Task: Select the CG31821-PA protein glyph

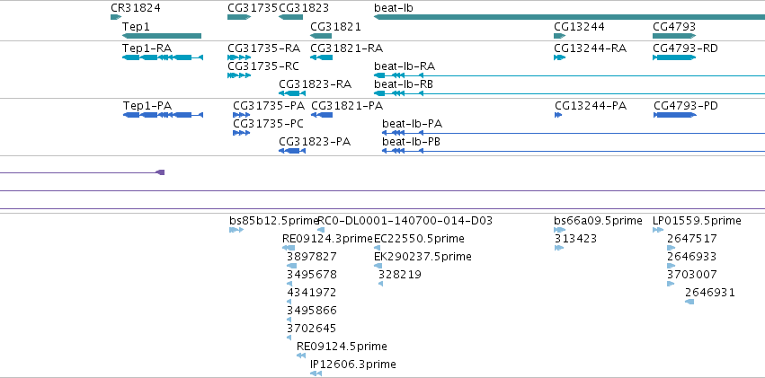Action: 322,115
